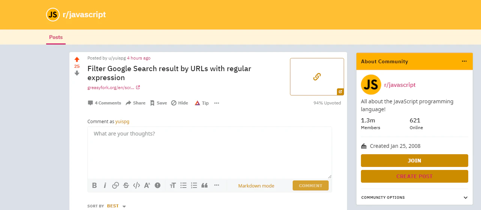Viewport: 481px width, 210px height.
Task: Downvote the Filter Google Search post
Action: click(x=77, y=73)
